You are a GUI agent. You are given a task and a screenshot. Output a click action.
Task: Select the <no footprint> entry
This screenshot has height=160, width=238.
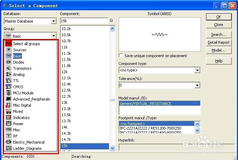[157, 123]
